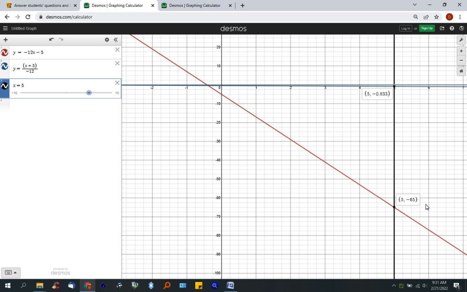Edit slider upper bound 10
The height and width of the screenshot is (292, 467).
(117, 93)
